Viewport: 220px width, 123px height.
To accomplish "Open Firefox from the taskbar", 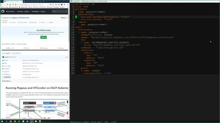I will coord(11,121).
